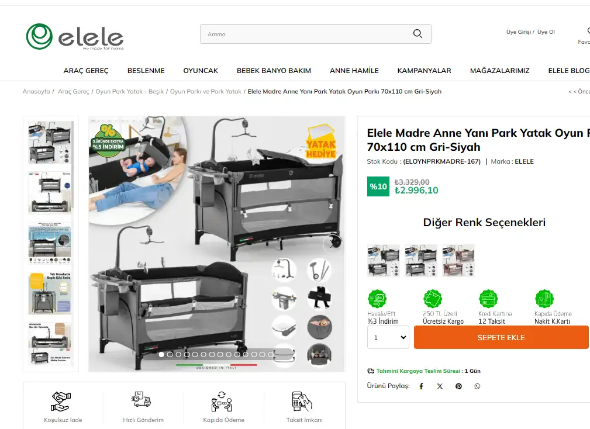
Task: Click the search magnifier icon
Action: coord(418,34)
